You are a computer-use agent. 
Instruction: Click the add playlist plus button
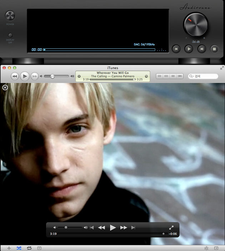coord(9,248)
